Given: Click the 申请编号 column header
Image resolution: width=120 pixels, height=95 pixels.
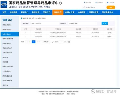Looking at the screenshot, I should 38,29.
